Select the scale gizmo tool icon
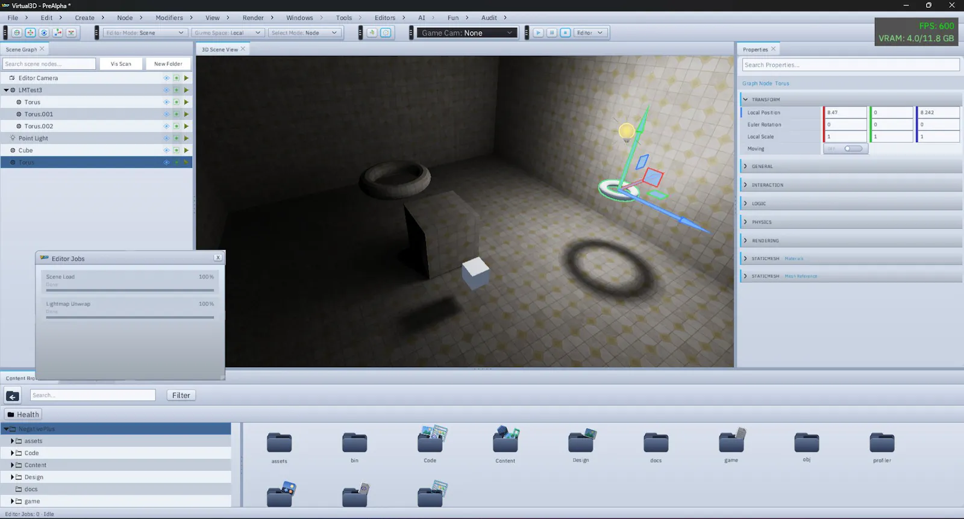The height and width of the screenshot is (519, 964). (58, 33)
